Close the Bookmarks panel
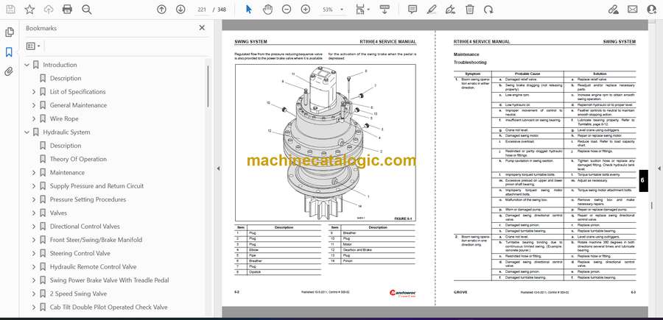Viewport: 663px width, 320px height. point(202,28)
